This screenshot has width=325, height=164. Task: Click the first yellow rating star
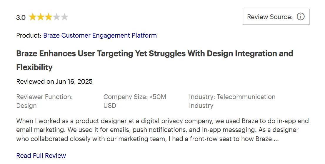(x=32, y=17)
